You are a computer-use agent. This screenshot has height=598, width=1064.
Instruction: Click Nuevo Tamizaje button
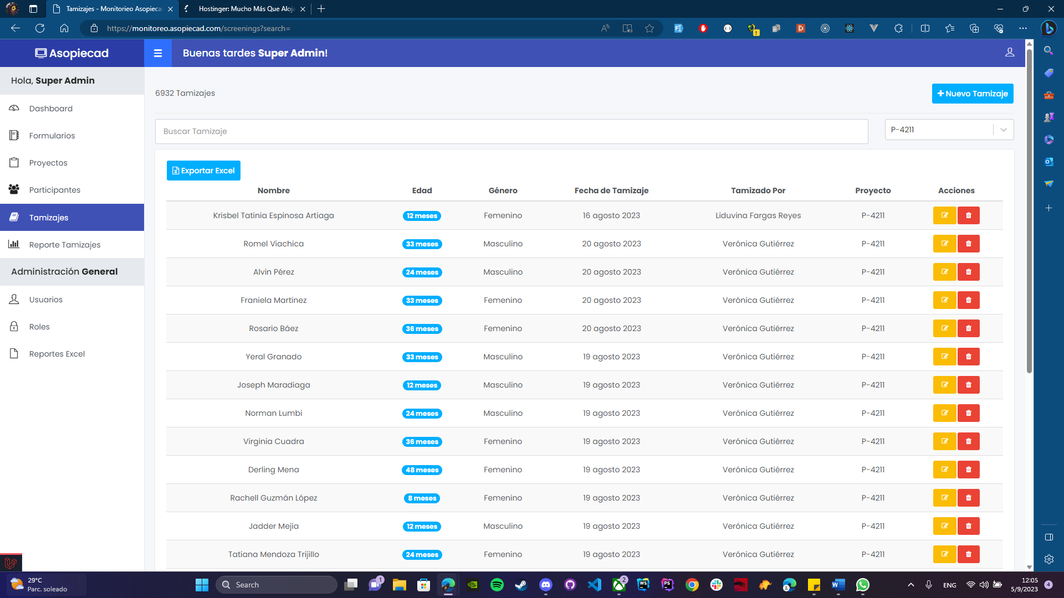972,94
